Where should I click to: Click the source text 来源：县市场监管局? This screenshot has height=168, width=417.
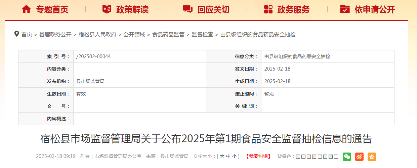(167, 157)
